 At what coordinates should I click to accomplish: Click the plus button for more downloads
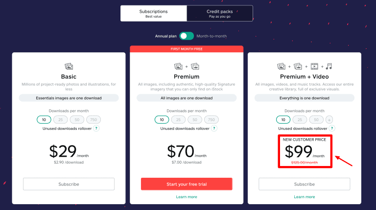[x=329, y=120]
